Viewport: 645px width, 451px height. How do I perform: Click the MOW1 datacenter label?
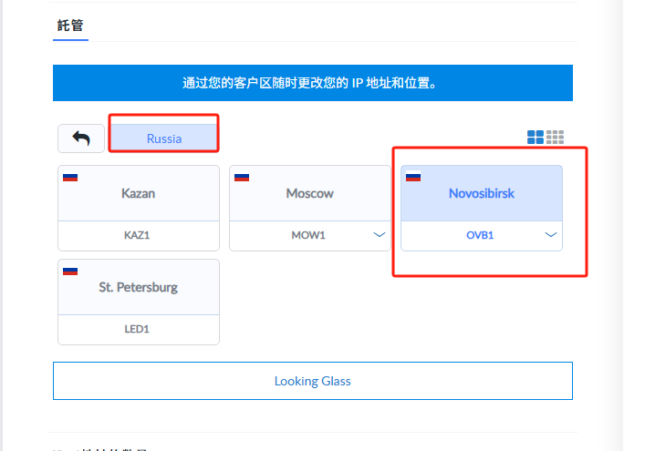308,235
